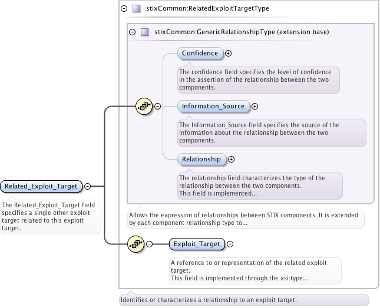Click the upper sequence compositor icon

[143, 106]
